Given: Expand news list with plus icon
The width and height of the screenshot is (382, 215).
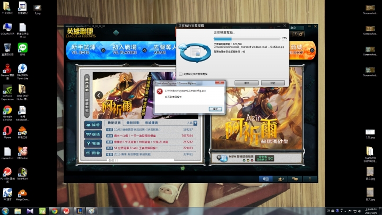Looking at the screenshot, I should tap(195, 123).
